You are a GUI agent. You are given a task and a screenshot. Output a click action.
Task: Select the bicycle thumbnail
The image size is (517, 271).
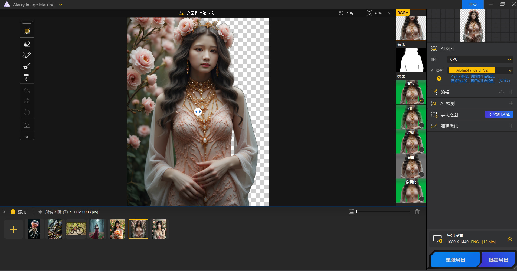[x=76, y=229]
